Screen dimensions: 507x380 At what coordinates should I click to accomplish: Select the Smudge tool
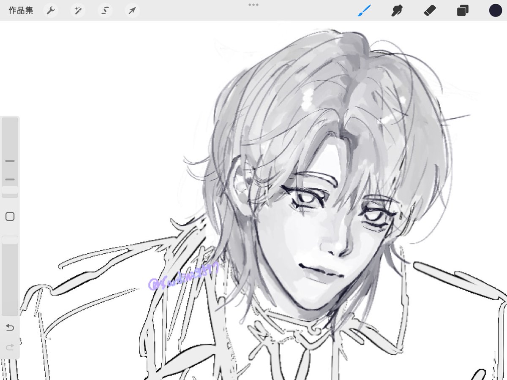396,11
